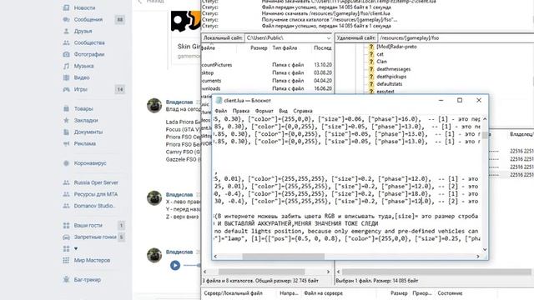Open the Мир Мастеров app icon
This screenshot has height=300, width=534.
[67, 260]
